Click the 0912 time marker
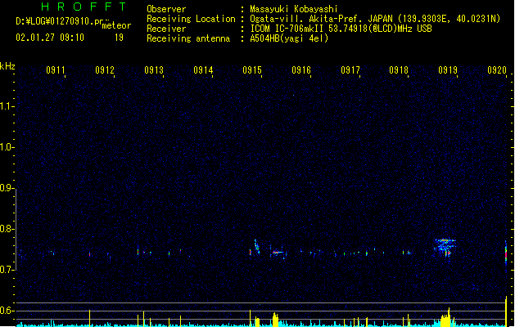The image size is (515, 327). pos(105,70)
